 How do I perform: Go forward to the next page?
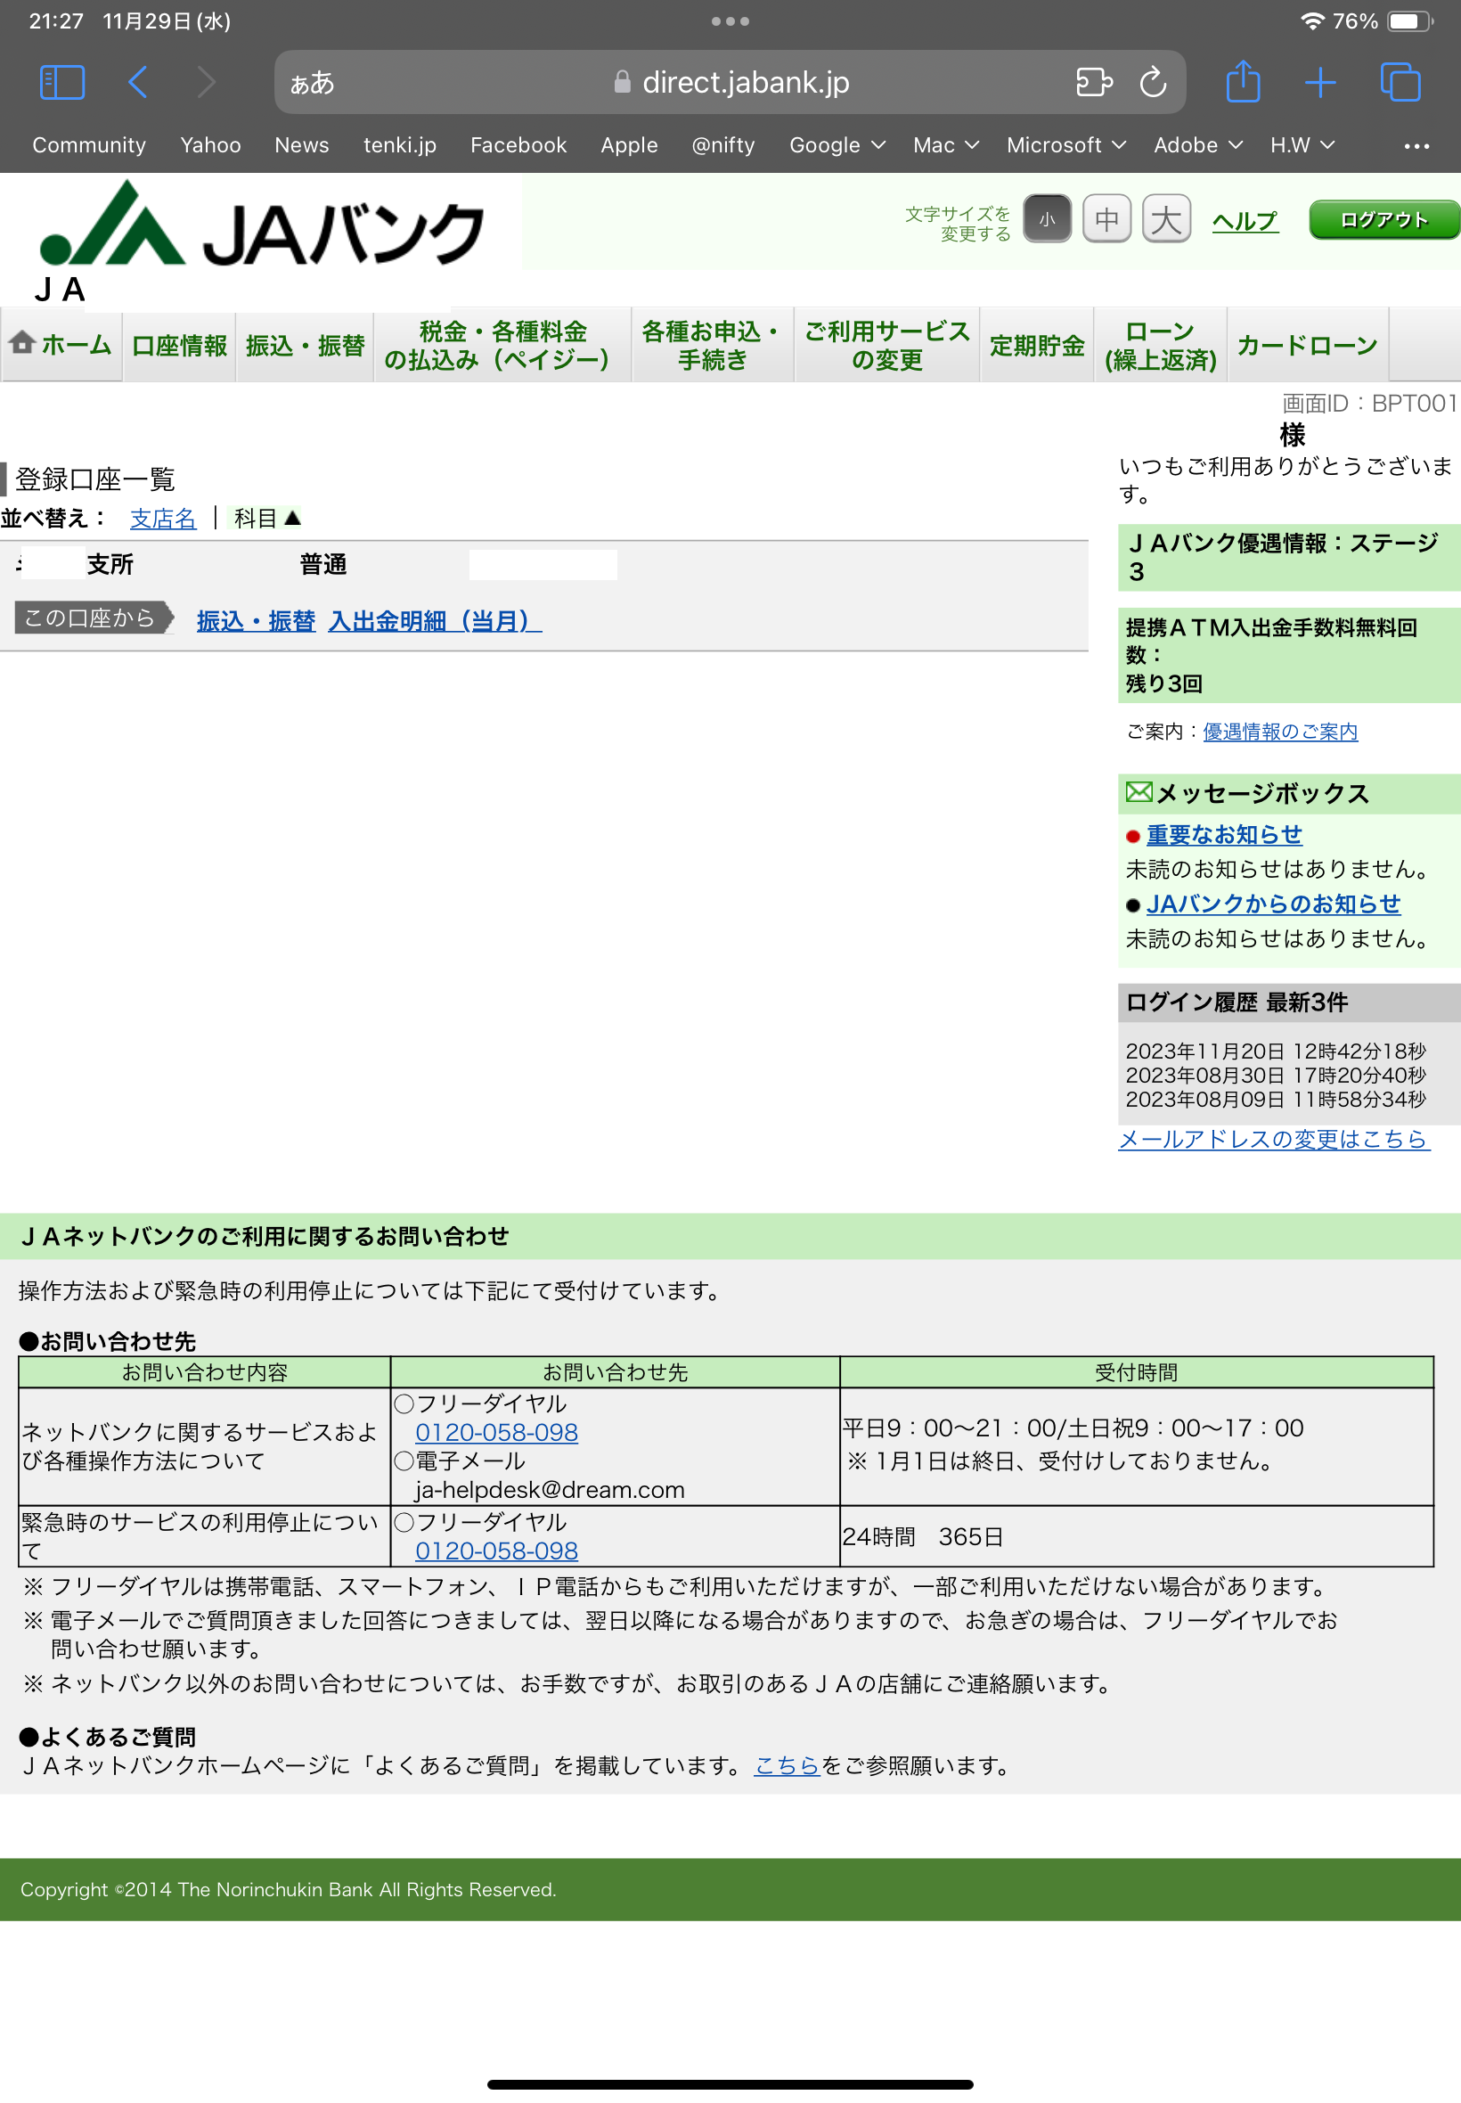pos(207,82)
